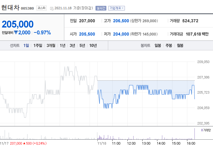The image size is (213, 148).
Task: Switch to 일봉 candlestick chart
Action: point(158,45)
